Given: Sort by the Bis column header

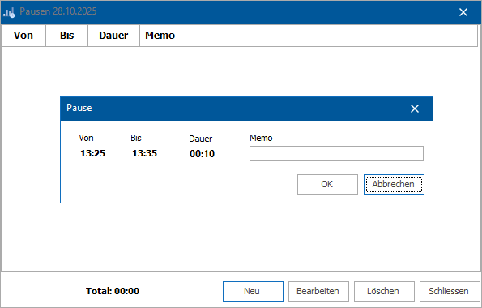Looking at the screenshot, I should click(67, 36).
